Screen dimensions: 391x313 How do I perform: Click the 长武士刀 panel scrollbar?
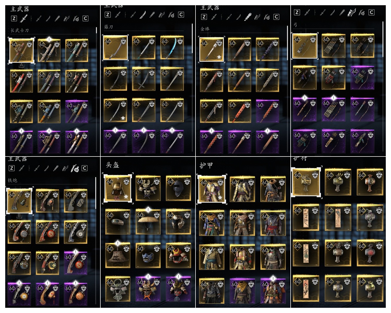tap(96, 30)
